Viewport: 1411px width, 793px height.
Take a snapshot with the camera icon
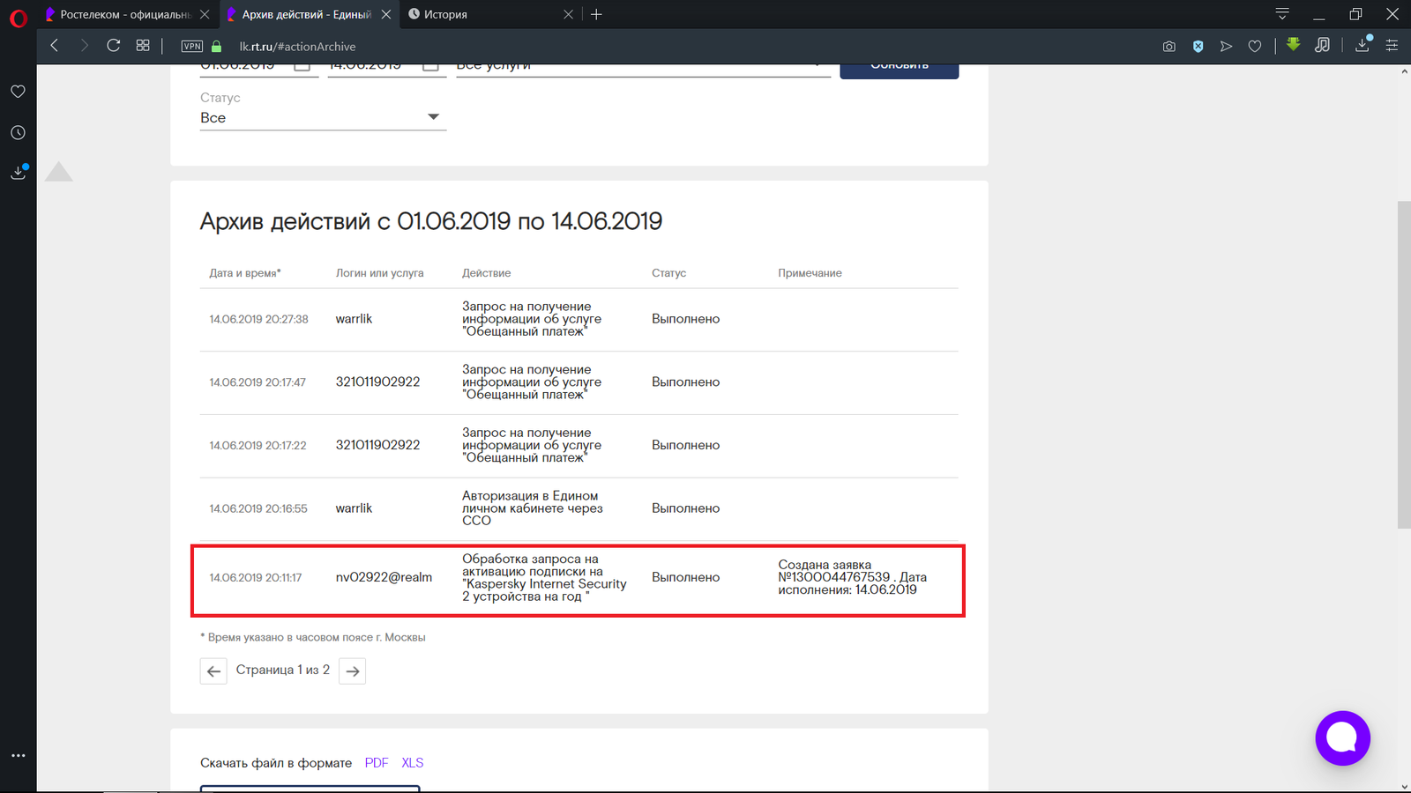coord(1169,47)
